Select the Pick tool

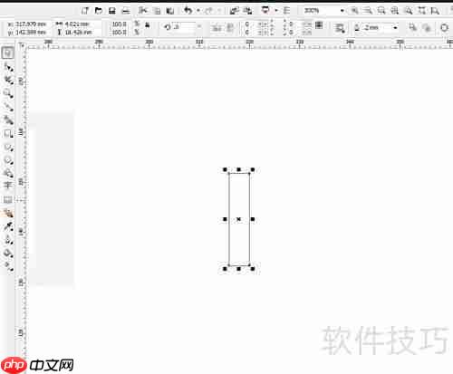[8, 53]
